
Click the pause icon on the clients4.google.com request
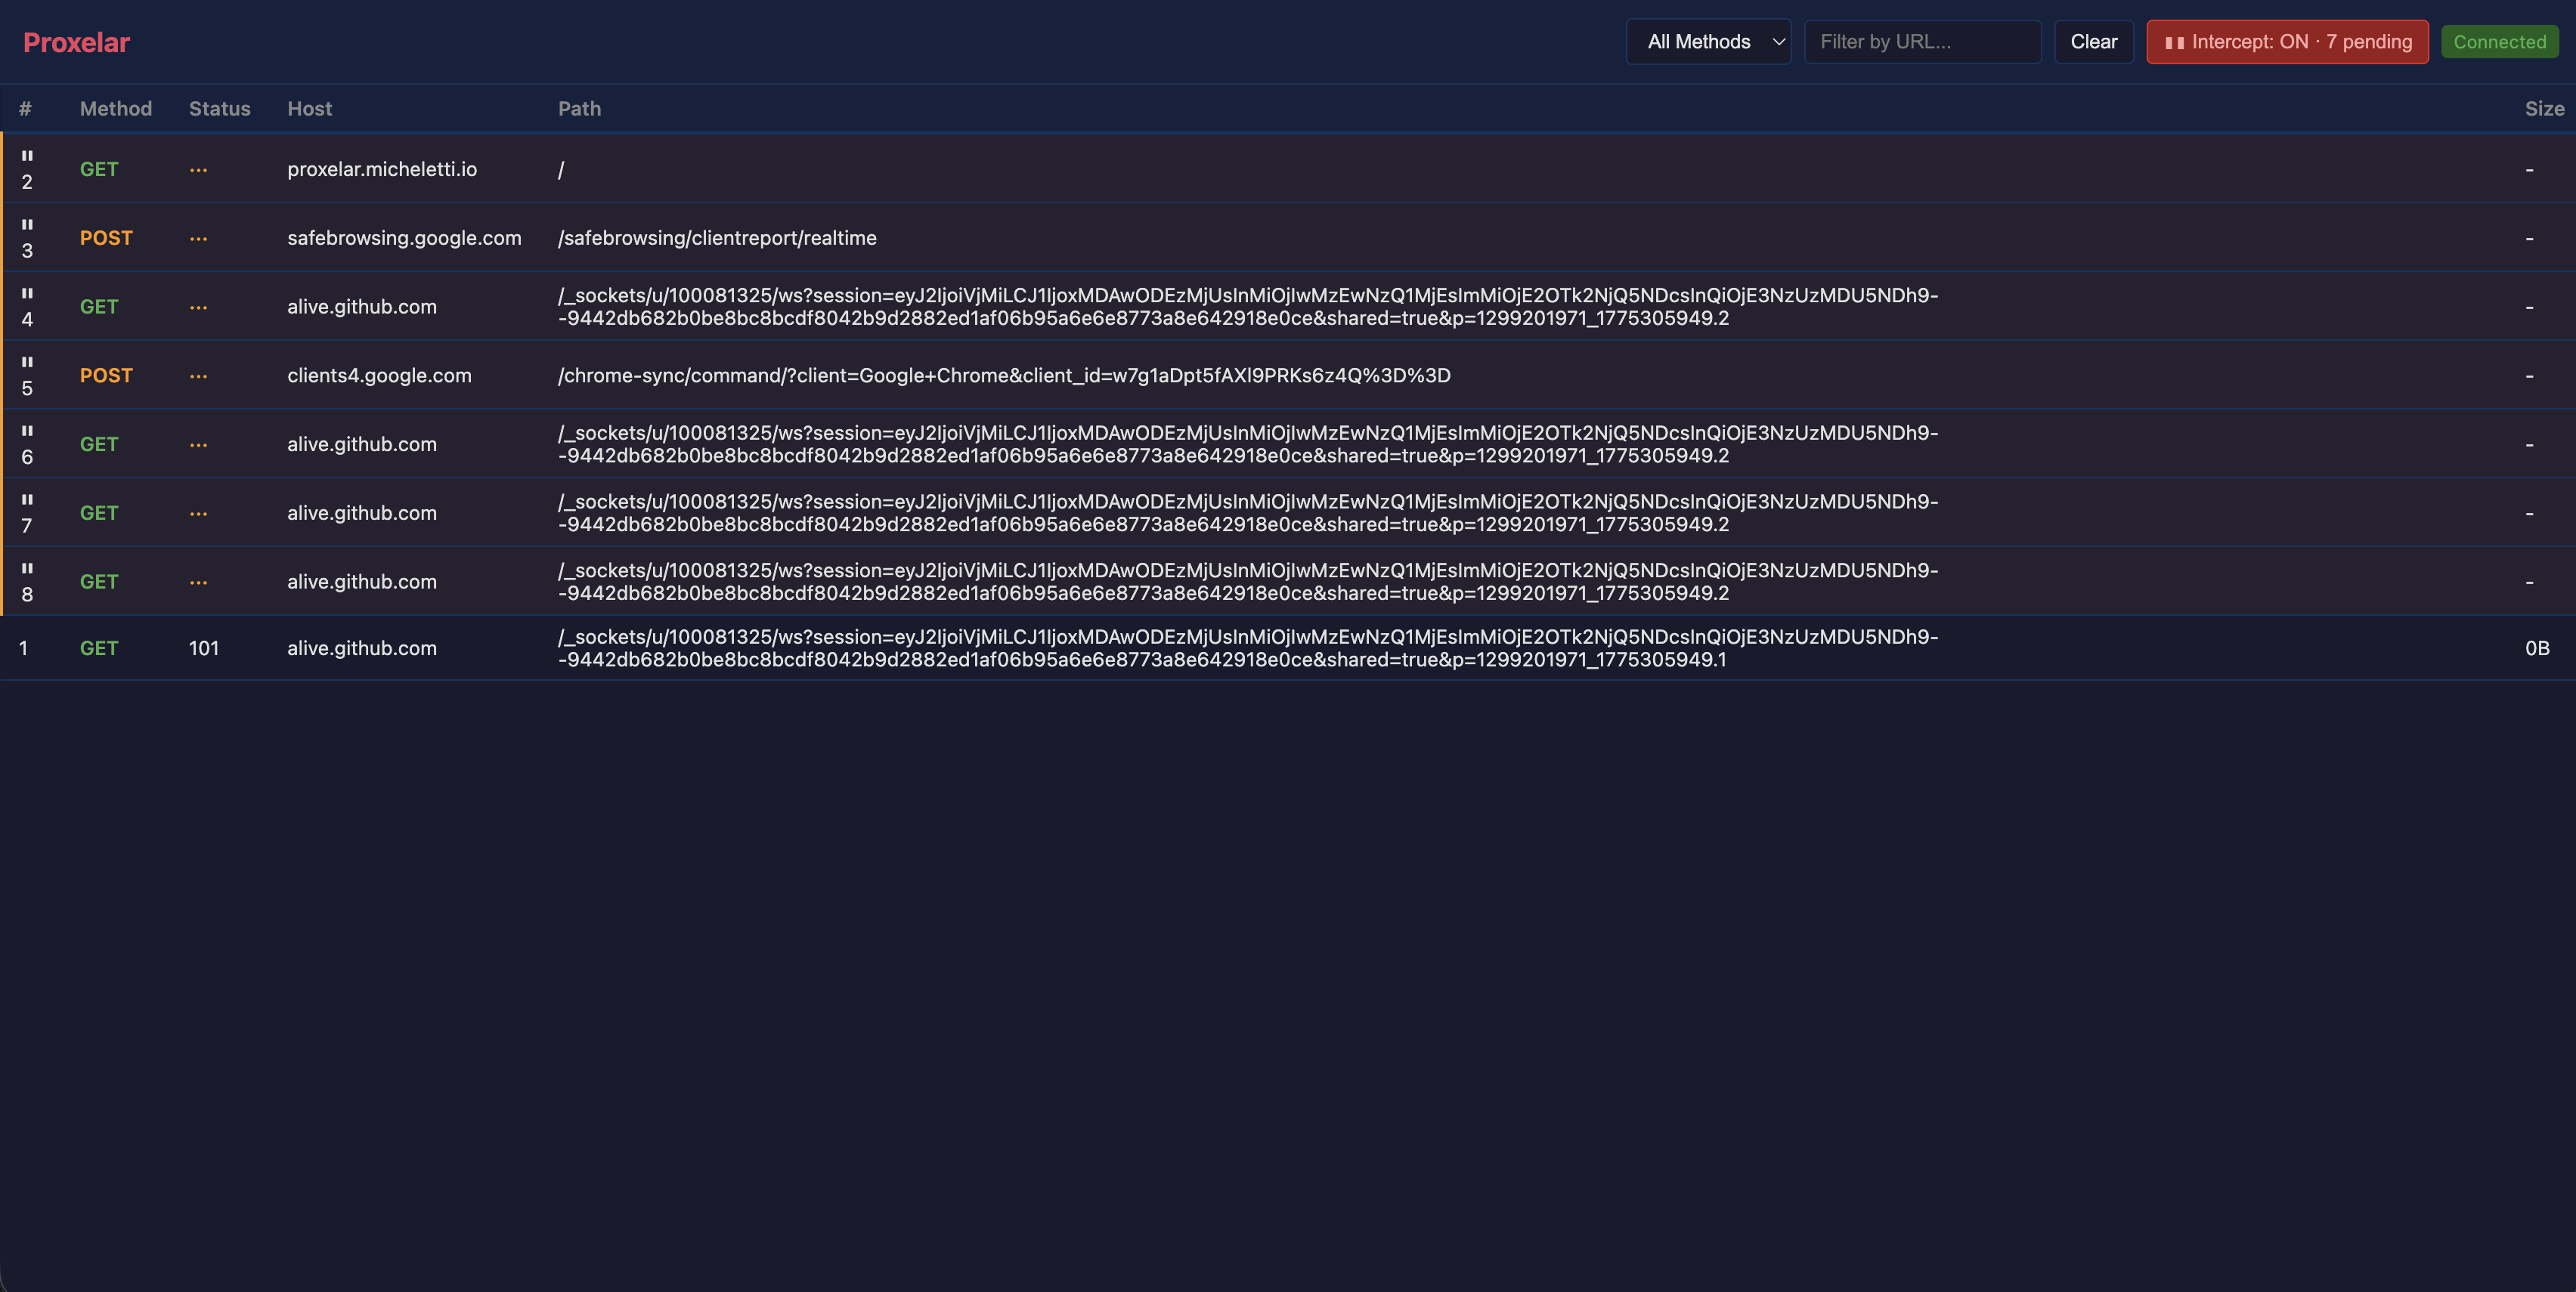pyautogui.click(x=27, y=363)
